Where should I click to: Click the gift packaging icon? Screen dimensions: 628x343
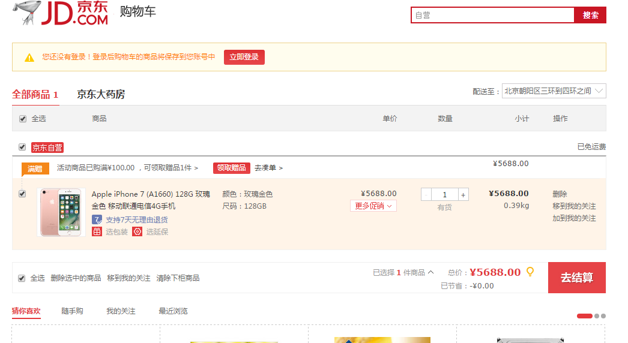97,231
